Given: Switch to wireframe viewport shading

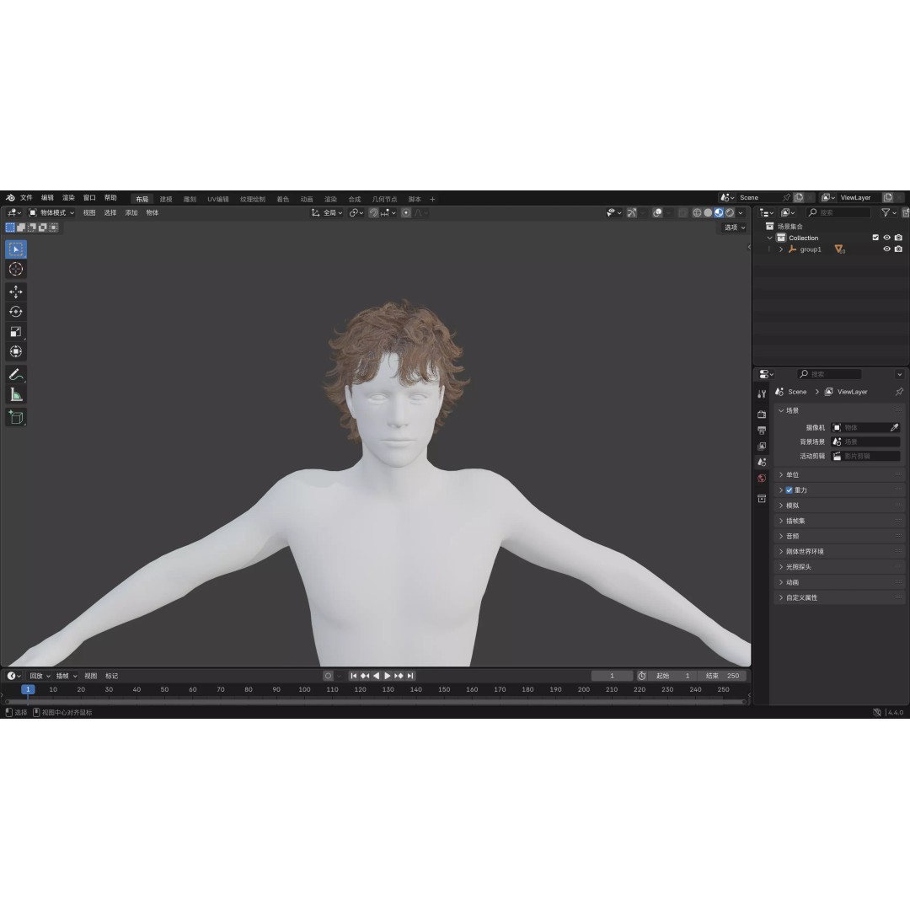Looking at the screenshot, I should [x=697, y=213].
